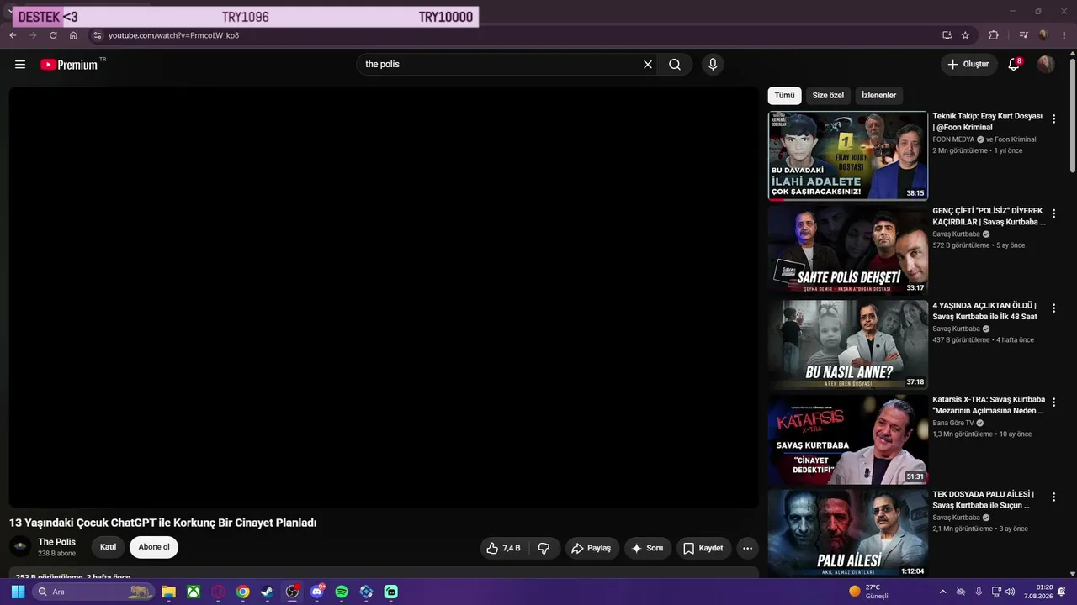Dislike the video with thumbs down

click(x=544, y=548)
